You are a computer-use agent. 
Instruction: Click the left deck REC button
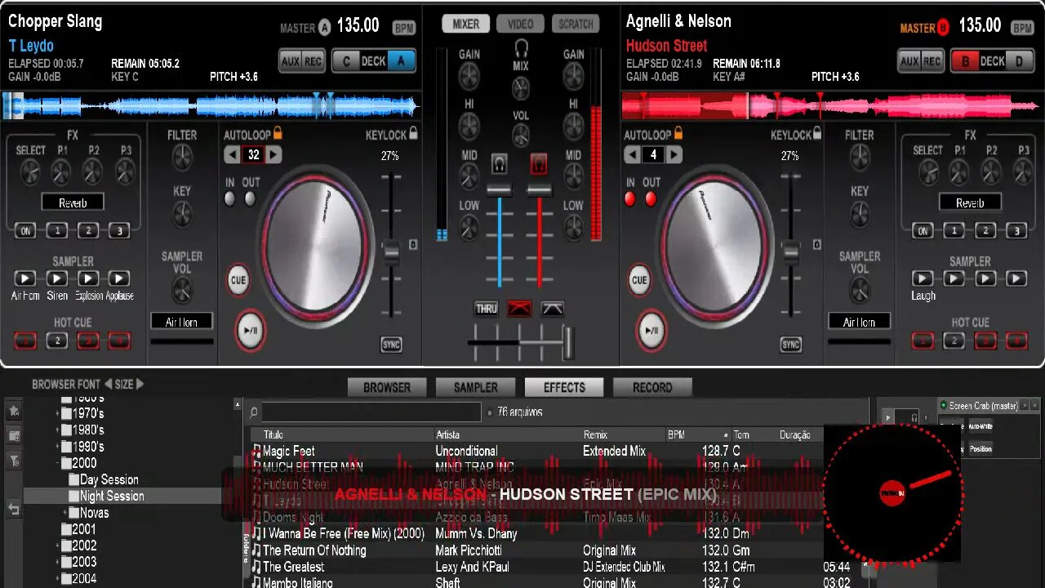coord(313,60)
